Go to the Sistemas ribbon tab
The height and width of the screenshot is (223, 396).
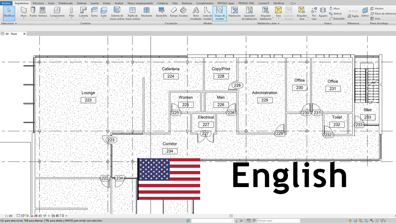(82, 3)
